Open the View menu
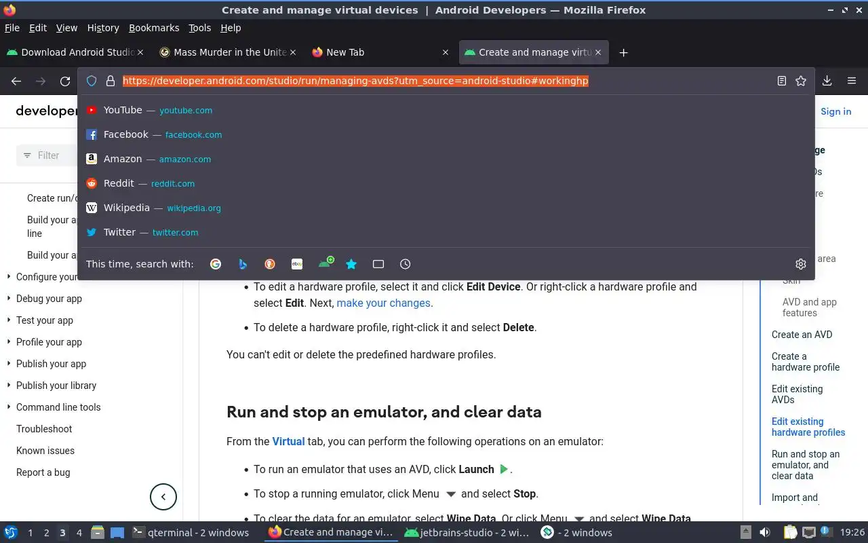 tap(66, 28)
